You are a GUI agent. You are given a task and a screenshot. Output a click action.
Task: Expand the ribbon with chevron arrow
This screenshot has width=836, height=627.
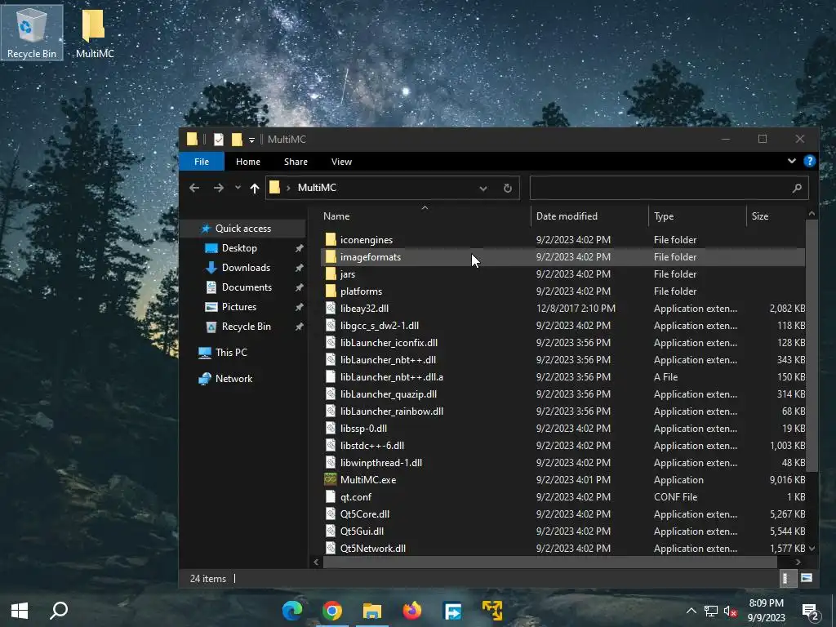792,161
